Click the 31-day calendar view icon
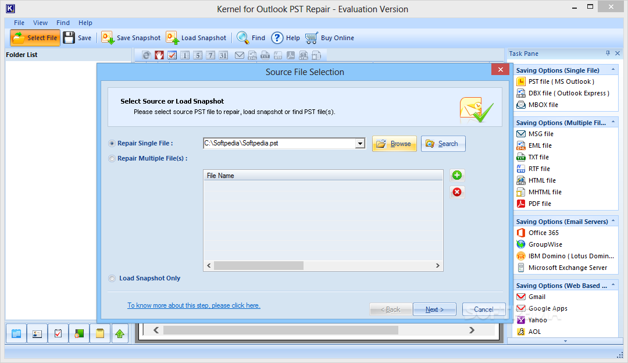Screen dimensions: 628x363 [223, 55]
